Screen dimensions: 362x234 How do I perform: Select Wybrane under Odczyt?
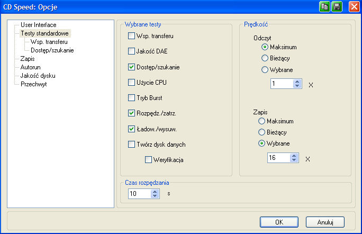click(x=265, y=69)
